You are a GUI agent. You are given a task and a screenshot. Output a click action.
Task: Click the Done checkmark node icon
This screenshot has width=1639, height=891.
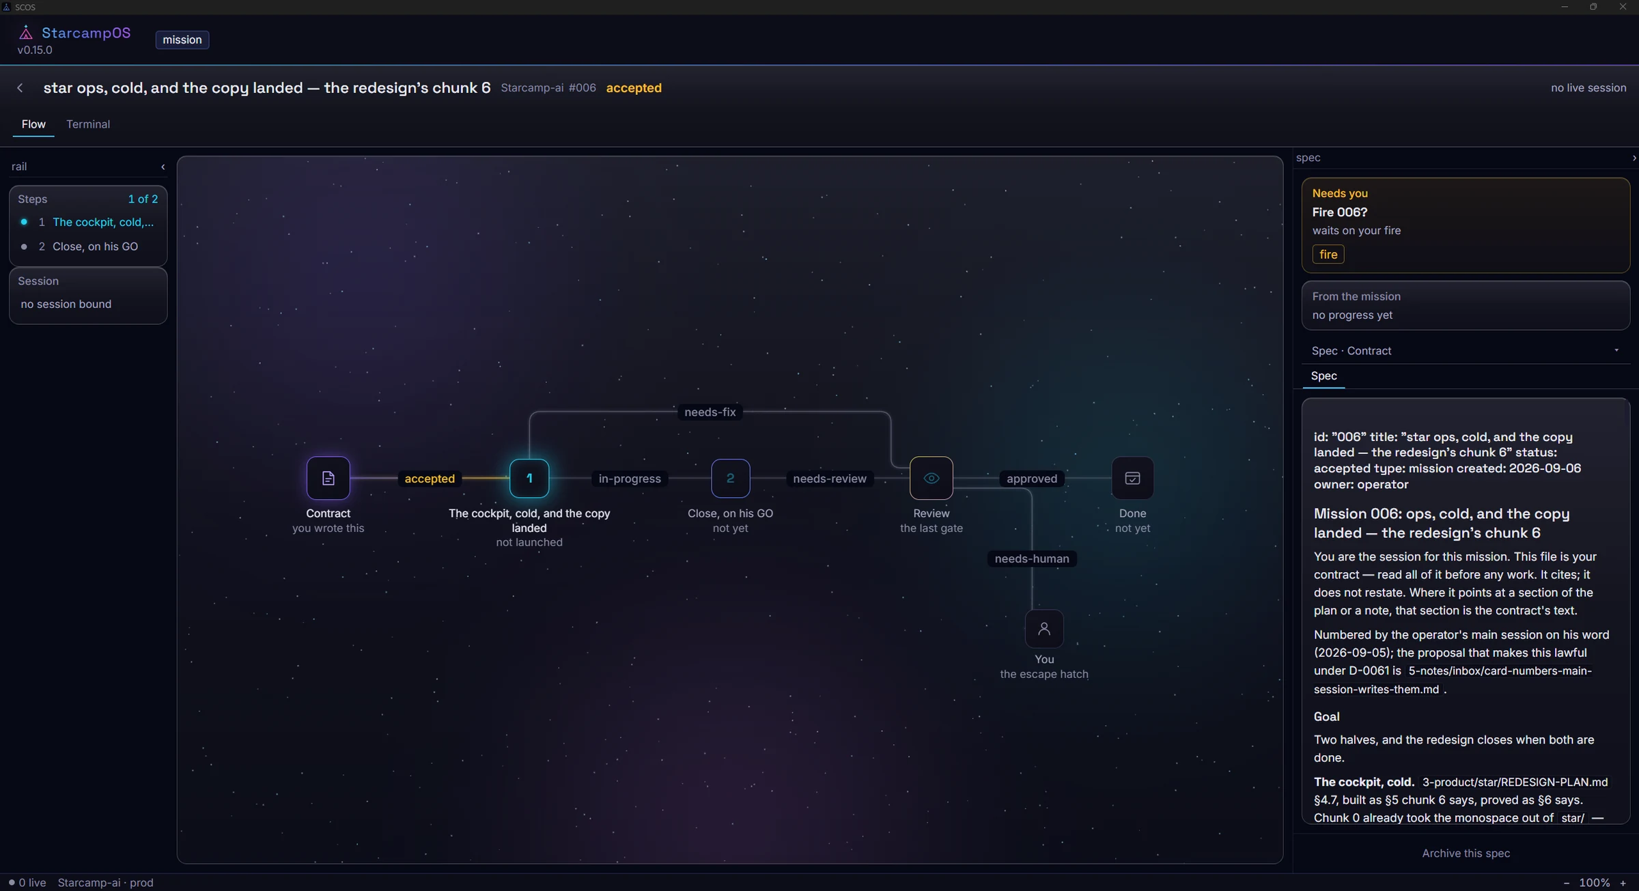click(x=1132, y=478)
